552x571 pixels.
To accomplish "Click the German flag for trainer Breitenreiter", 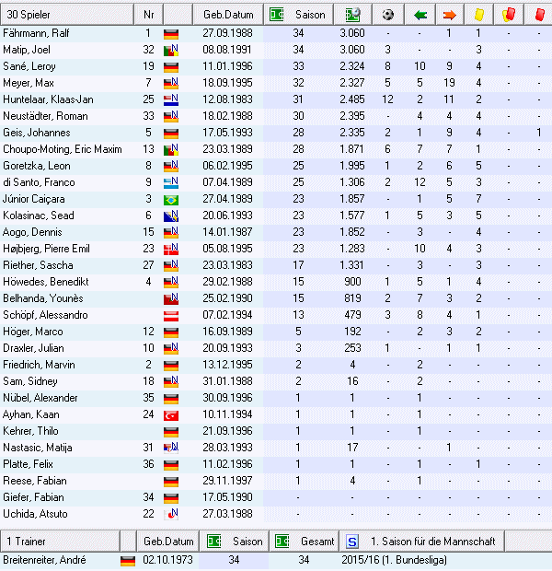I will click(x=128, y=561).
